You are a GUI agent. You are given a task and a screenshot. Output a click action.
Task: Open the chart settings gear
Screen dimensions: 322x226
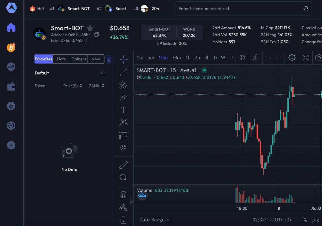(292, 57)
